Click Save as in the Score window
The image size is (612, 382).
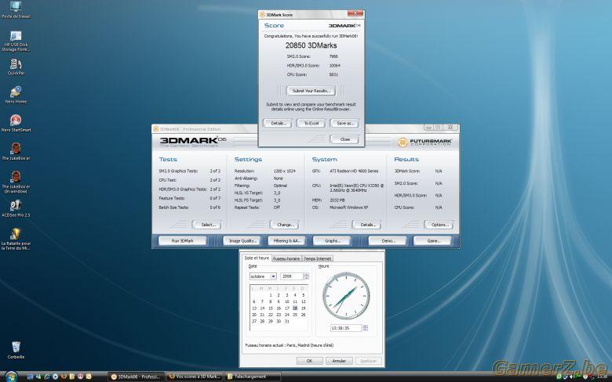coord(344,124)
